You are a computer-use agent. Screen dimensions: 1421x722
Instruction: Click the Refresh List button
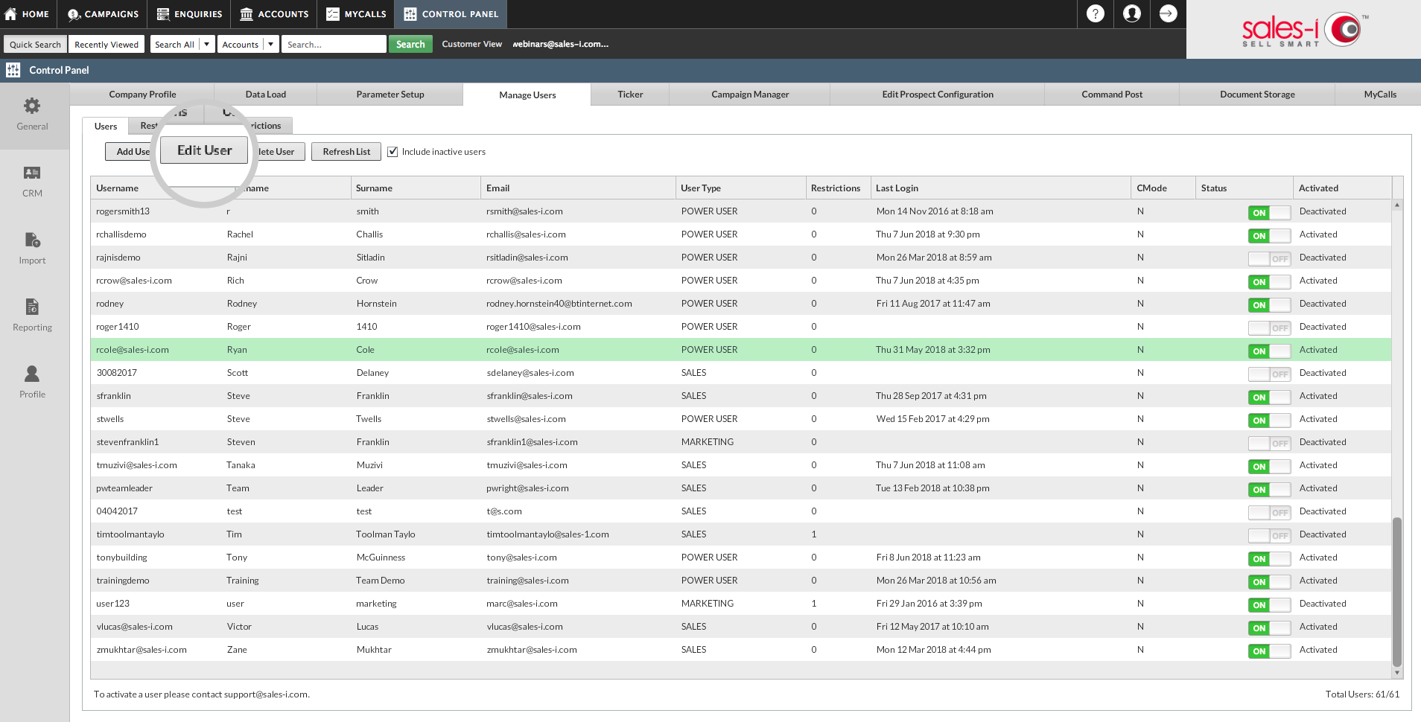pyautogui.click(x=346, y=152)
